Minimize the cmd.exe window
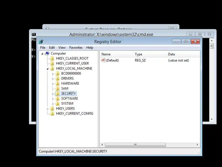 click(190, 34)
